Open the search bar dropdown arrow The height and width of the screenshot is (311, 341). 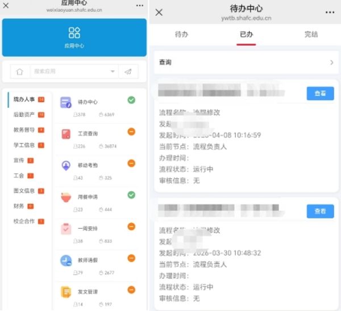pos(112,72)
